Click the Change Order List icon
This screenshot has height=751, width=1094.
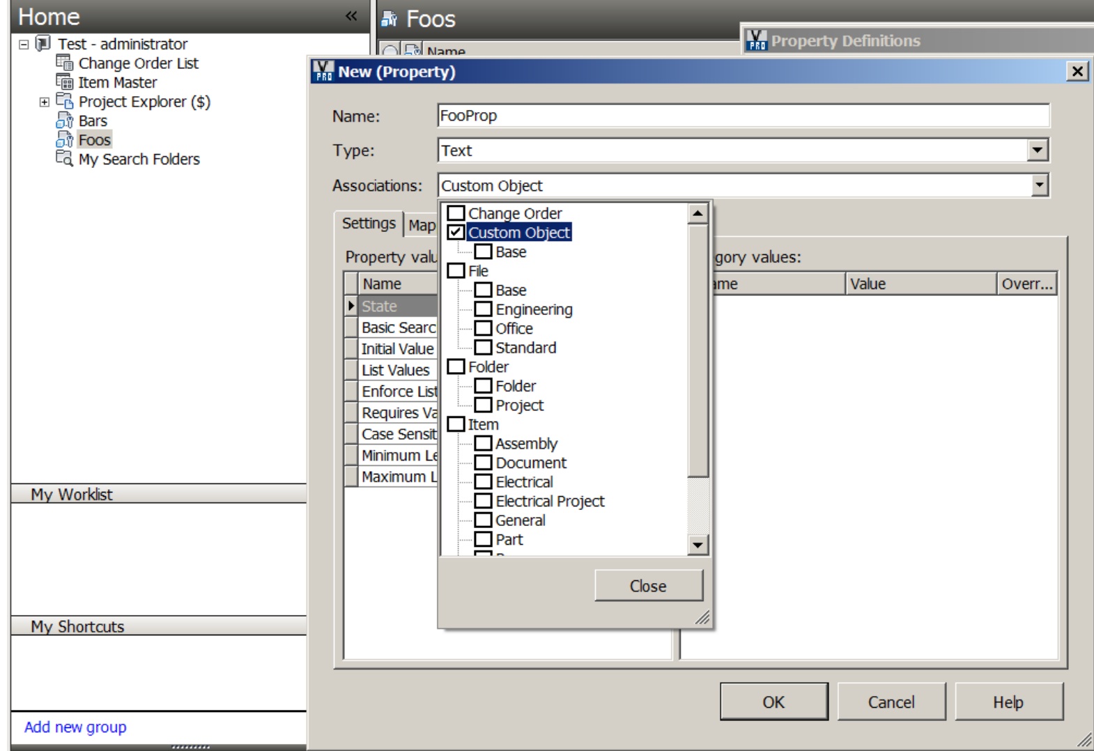point(64,63)
